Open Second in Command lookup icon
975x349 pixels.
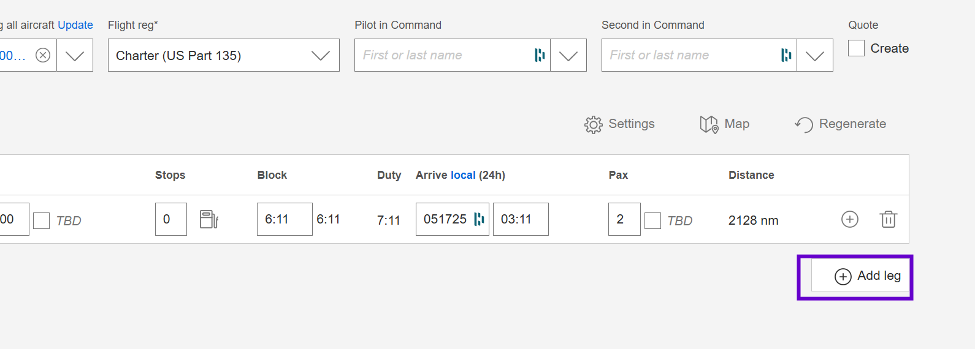[x=786, y=55]
